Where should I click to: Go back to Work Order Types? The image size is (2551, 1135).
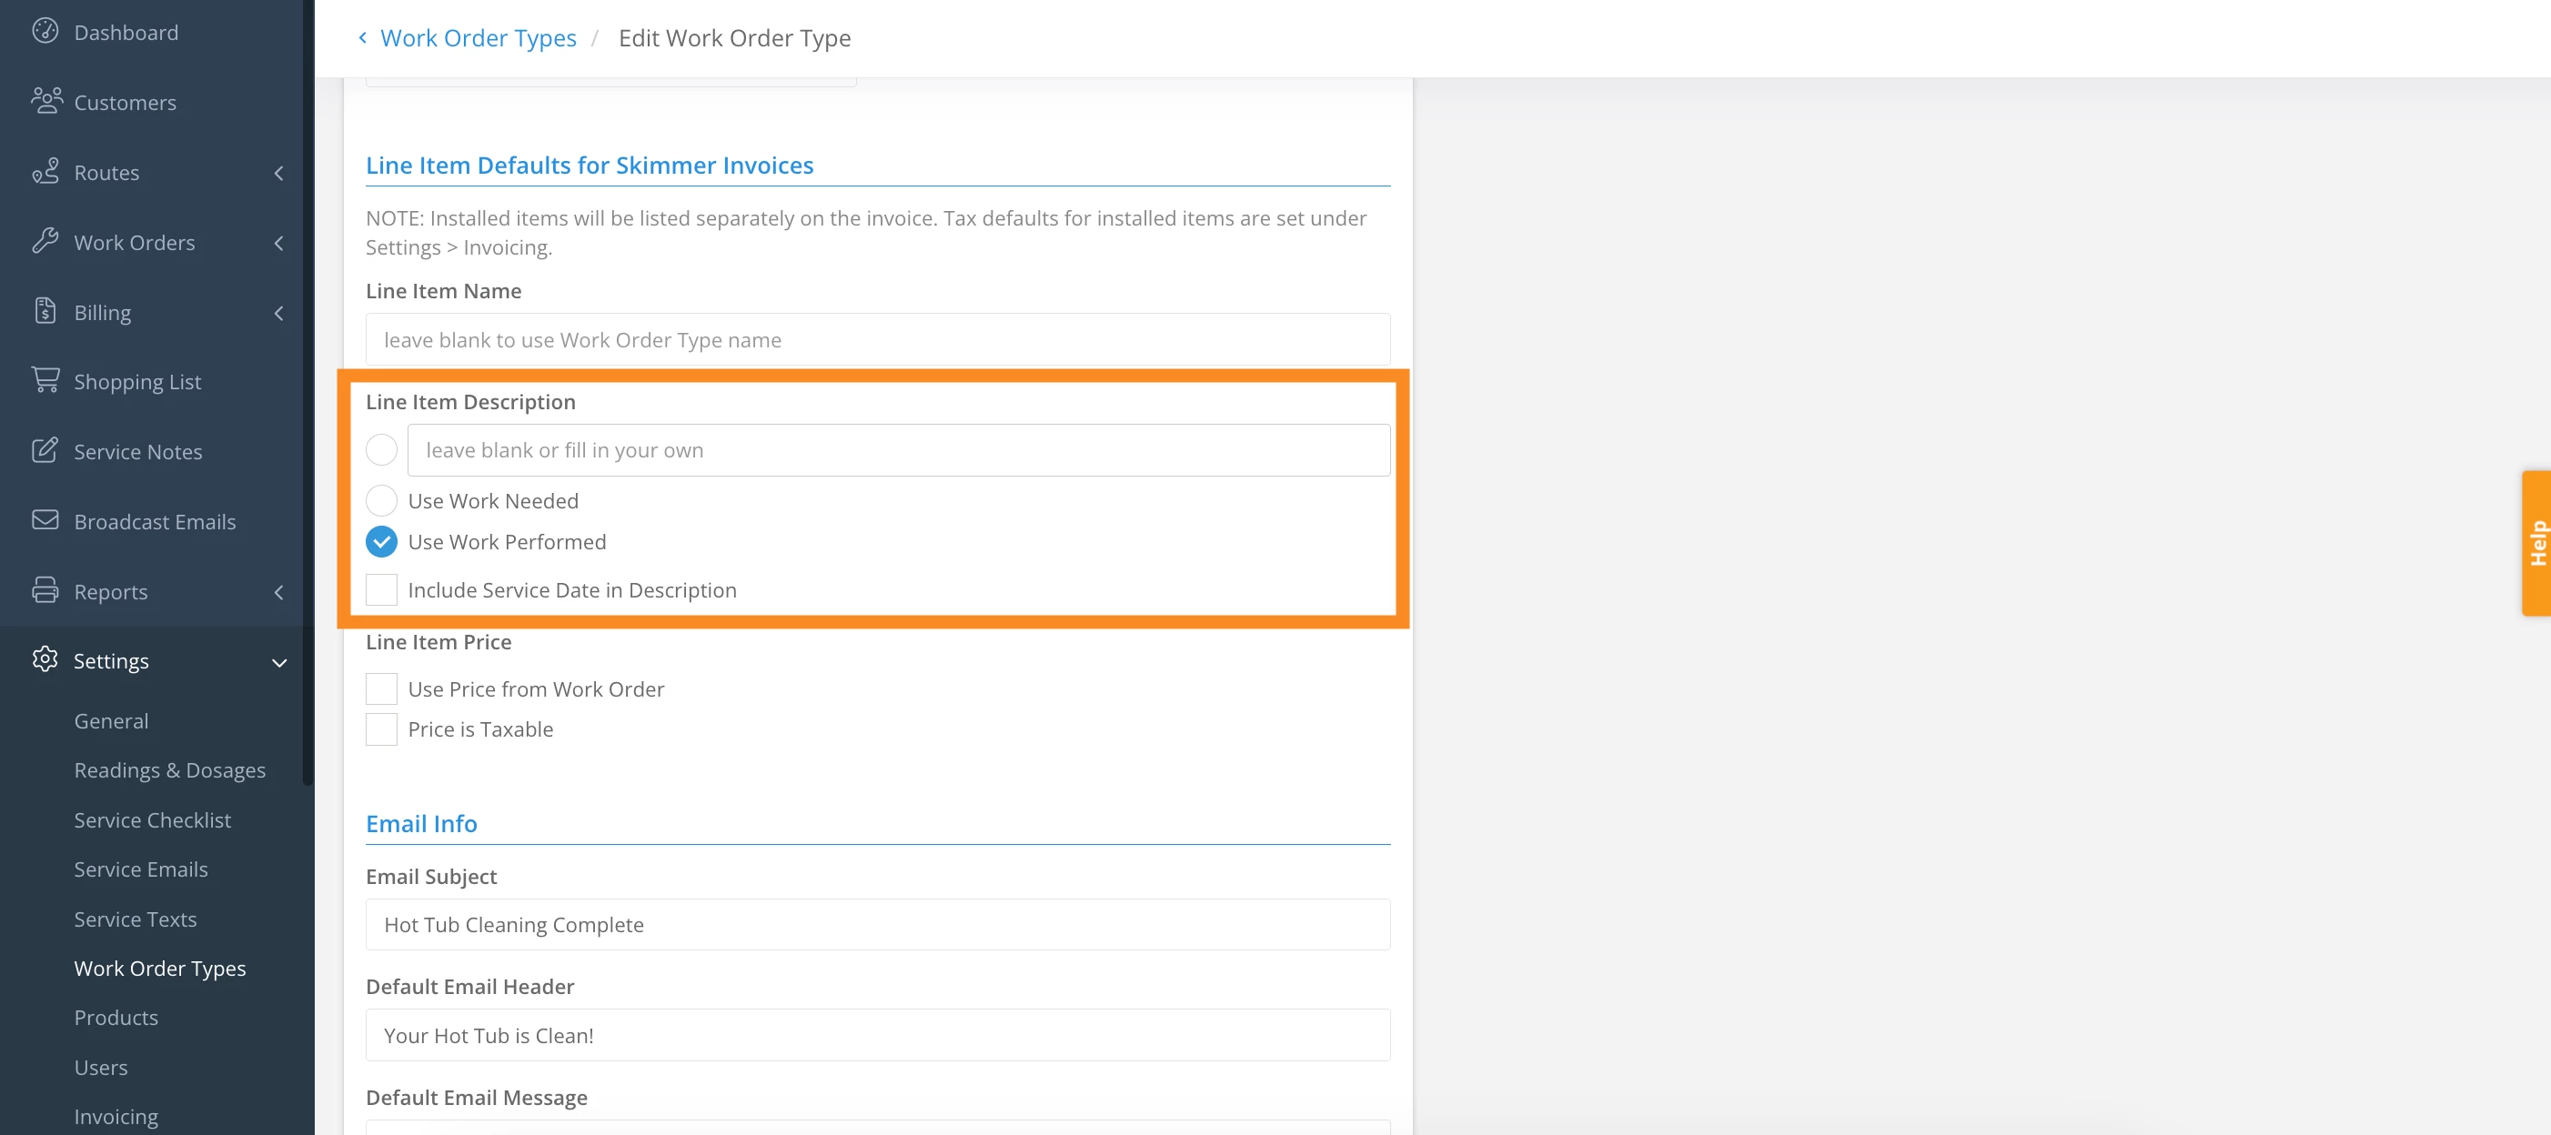click(x=478, y=37)
